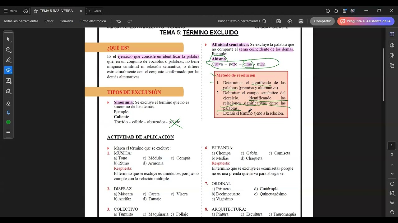The image size is (398, 223).
Task: Open the help question mark icon
Action: (x=328, y=11)
